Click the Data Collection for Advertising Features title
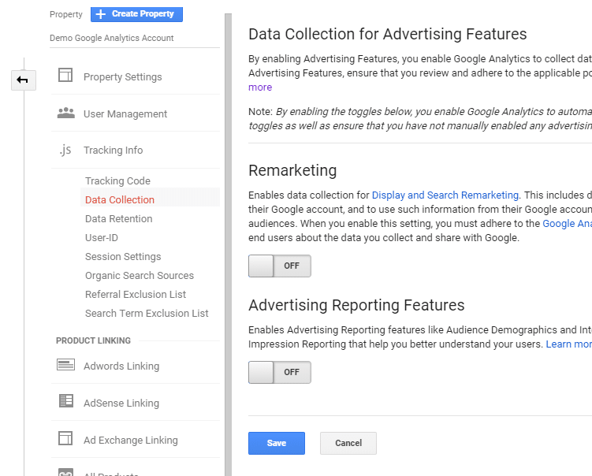The image size is (592, 476). [387, 34]
